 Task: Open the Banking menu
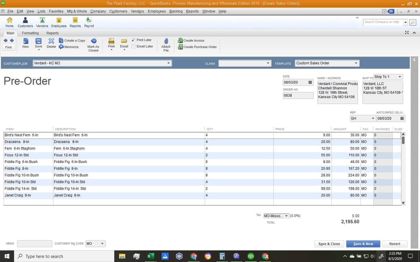point(176,11)
